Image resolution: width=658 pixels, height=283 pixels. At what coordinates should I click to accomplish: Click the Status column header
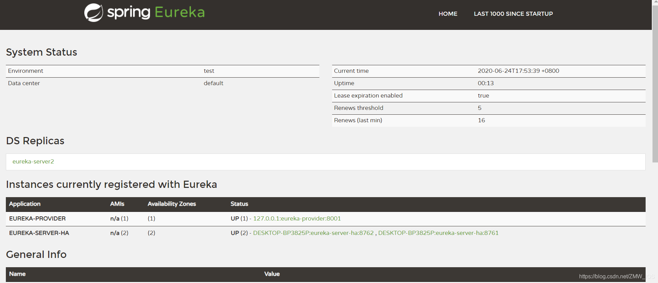click(x=239, y=204)
